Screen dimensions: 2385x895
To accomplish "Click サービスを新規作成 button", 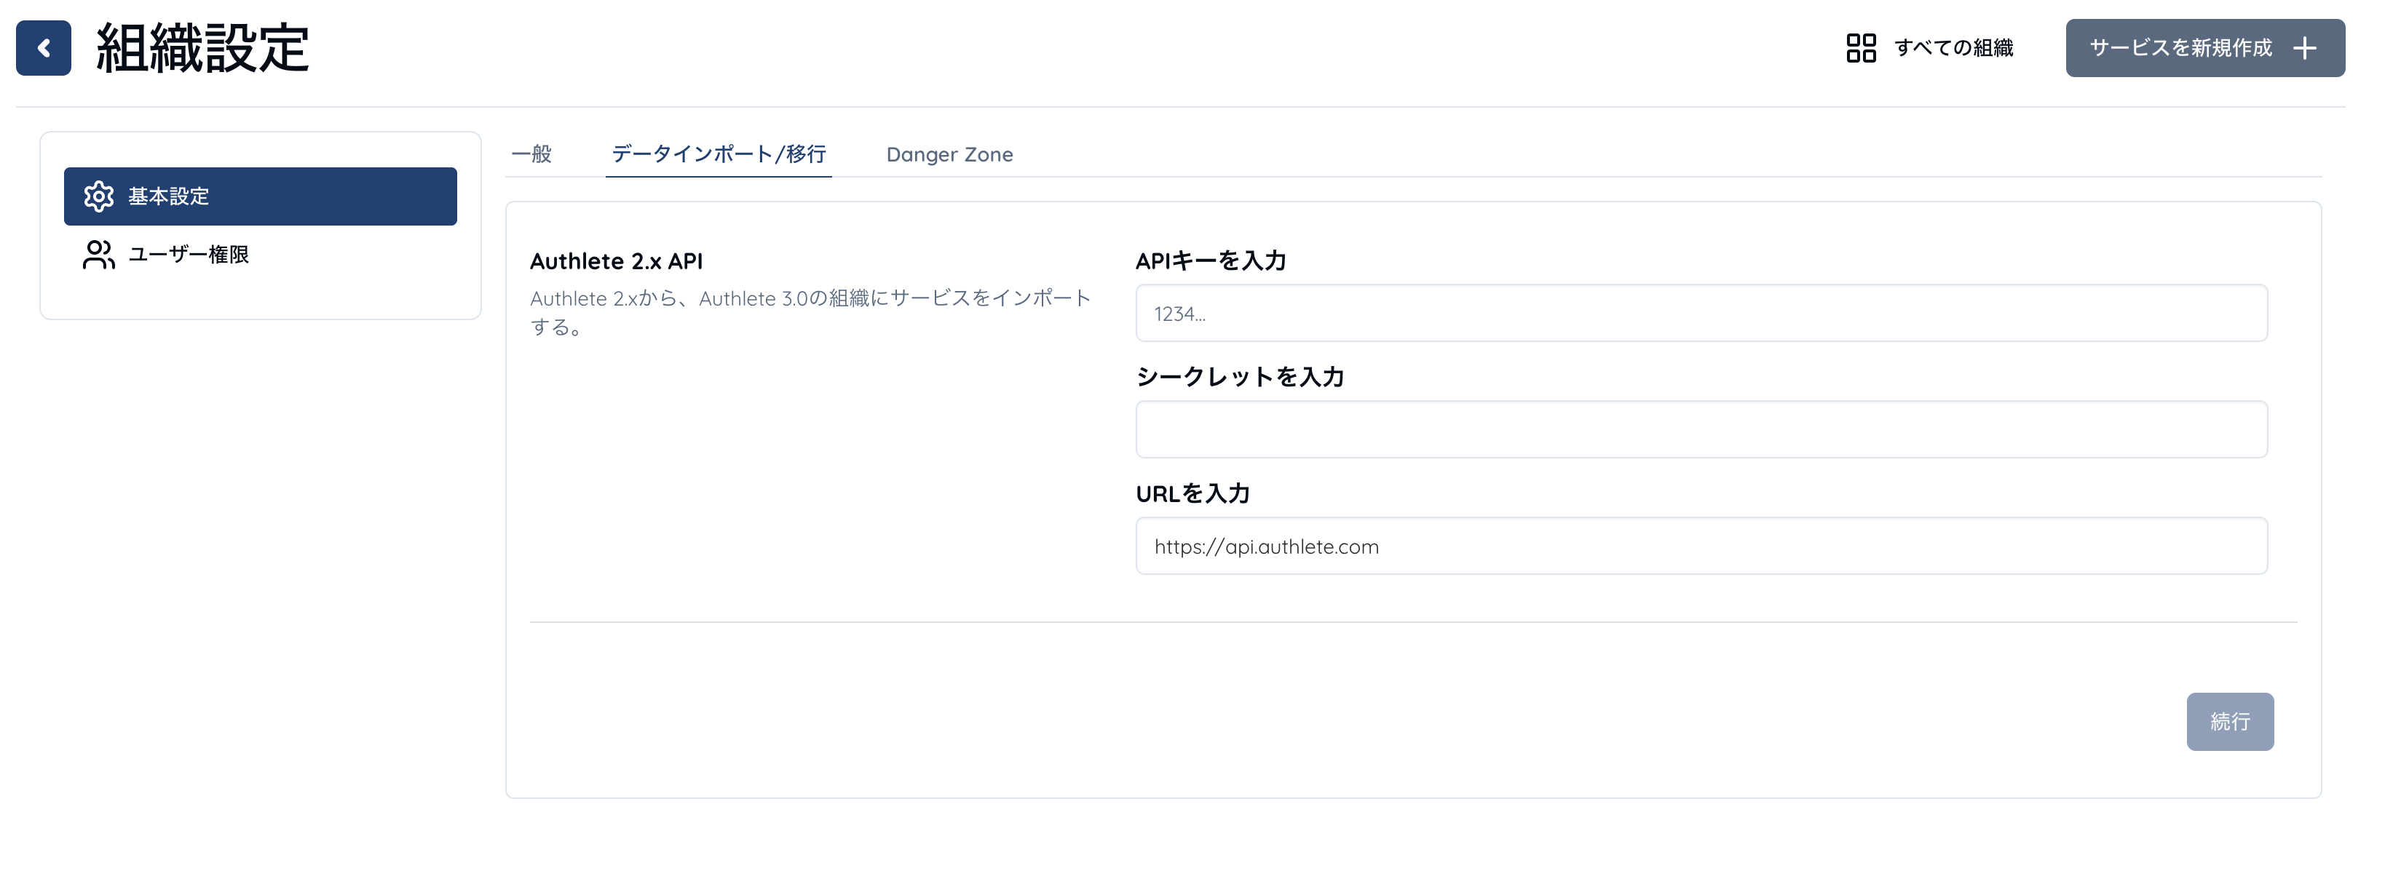I will (2204, 48).
